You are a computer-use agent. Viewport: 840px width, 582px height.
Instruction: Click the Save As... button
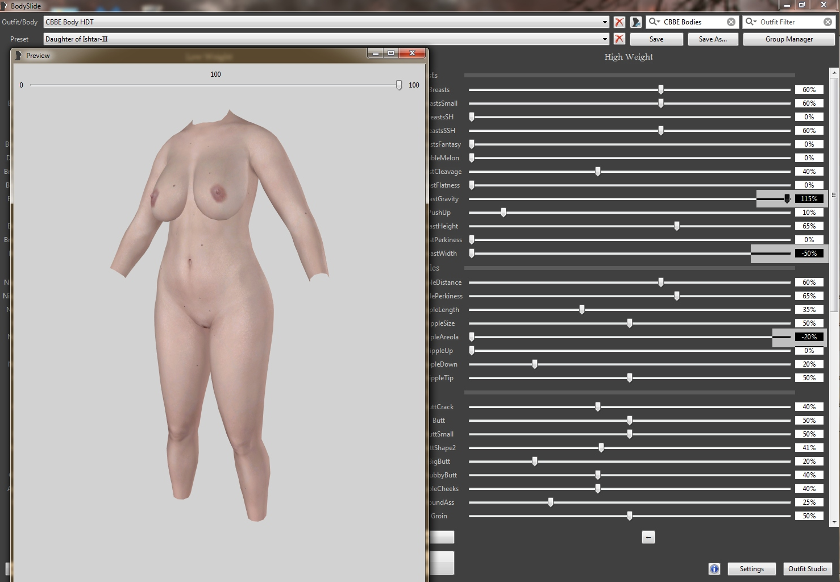713,39
